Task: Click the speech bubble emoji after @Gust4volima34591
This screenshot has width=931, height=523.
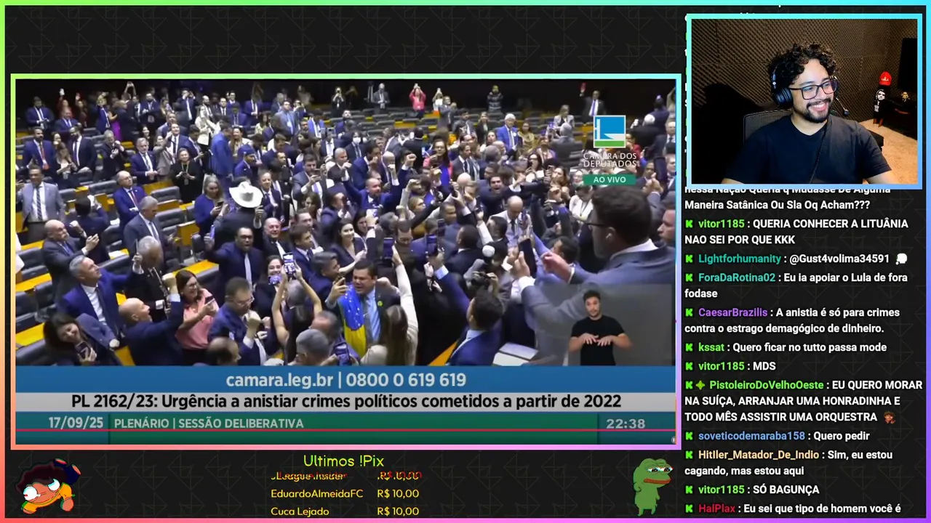Action: point(903,259)
